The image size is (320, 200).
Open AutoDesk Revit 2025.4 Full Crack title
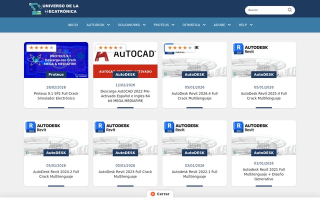[x=263, y=95]
